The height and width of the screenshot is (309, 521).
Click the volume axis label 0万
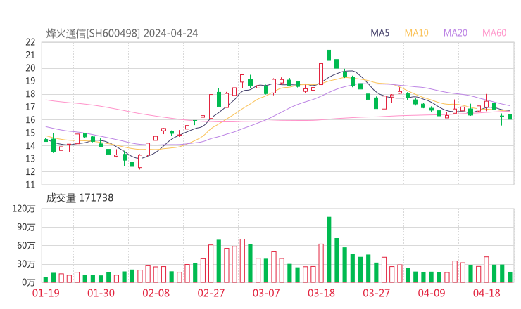(x=29, y=282)
